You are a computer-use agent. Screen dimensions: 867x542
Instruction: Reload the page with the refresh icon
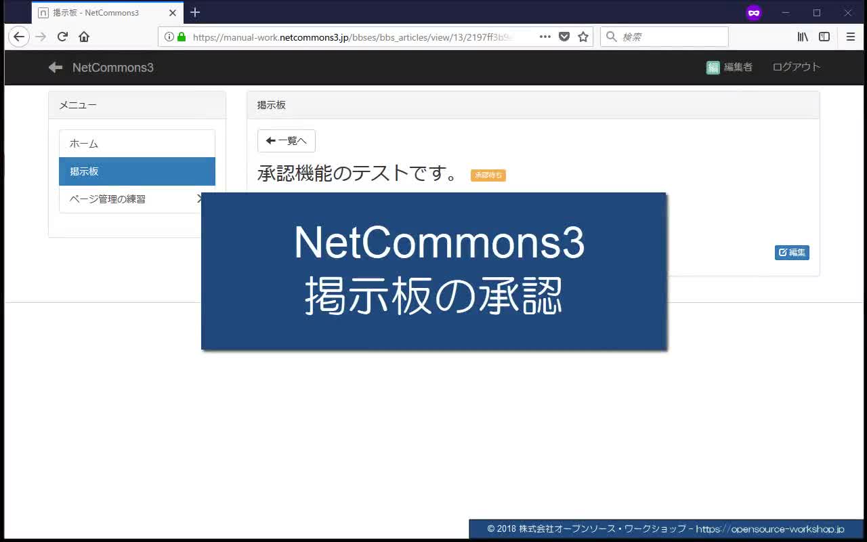coord(62,37)
